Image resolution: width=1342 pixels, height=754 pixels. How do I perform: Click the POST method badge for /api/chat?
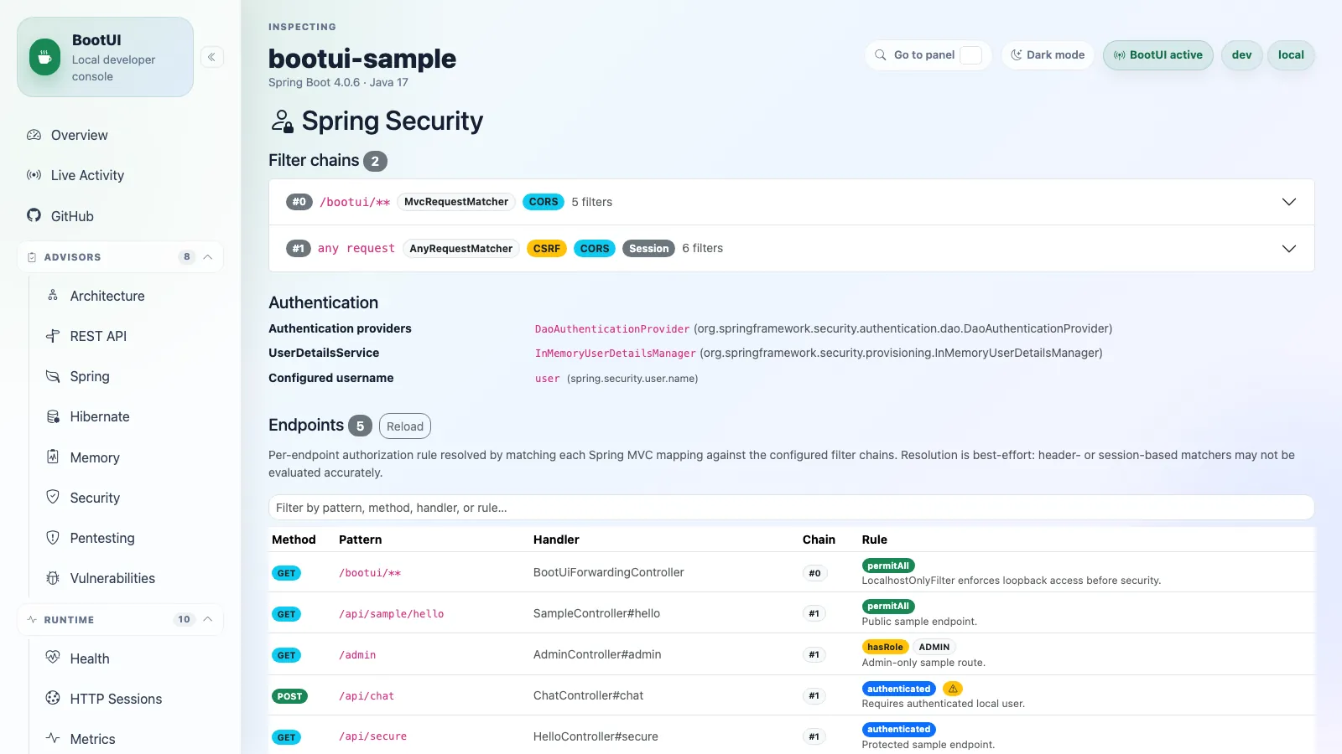(289, 696)
